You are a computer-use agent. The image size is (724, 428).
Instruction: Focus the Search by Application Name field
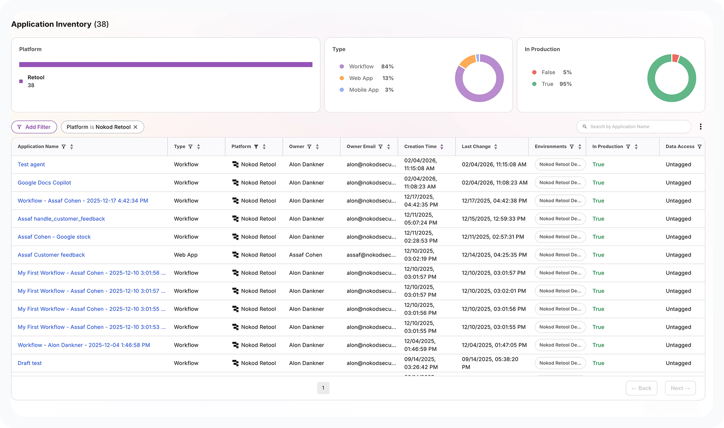click(634, 127)
